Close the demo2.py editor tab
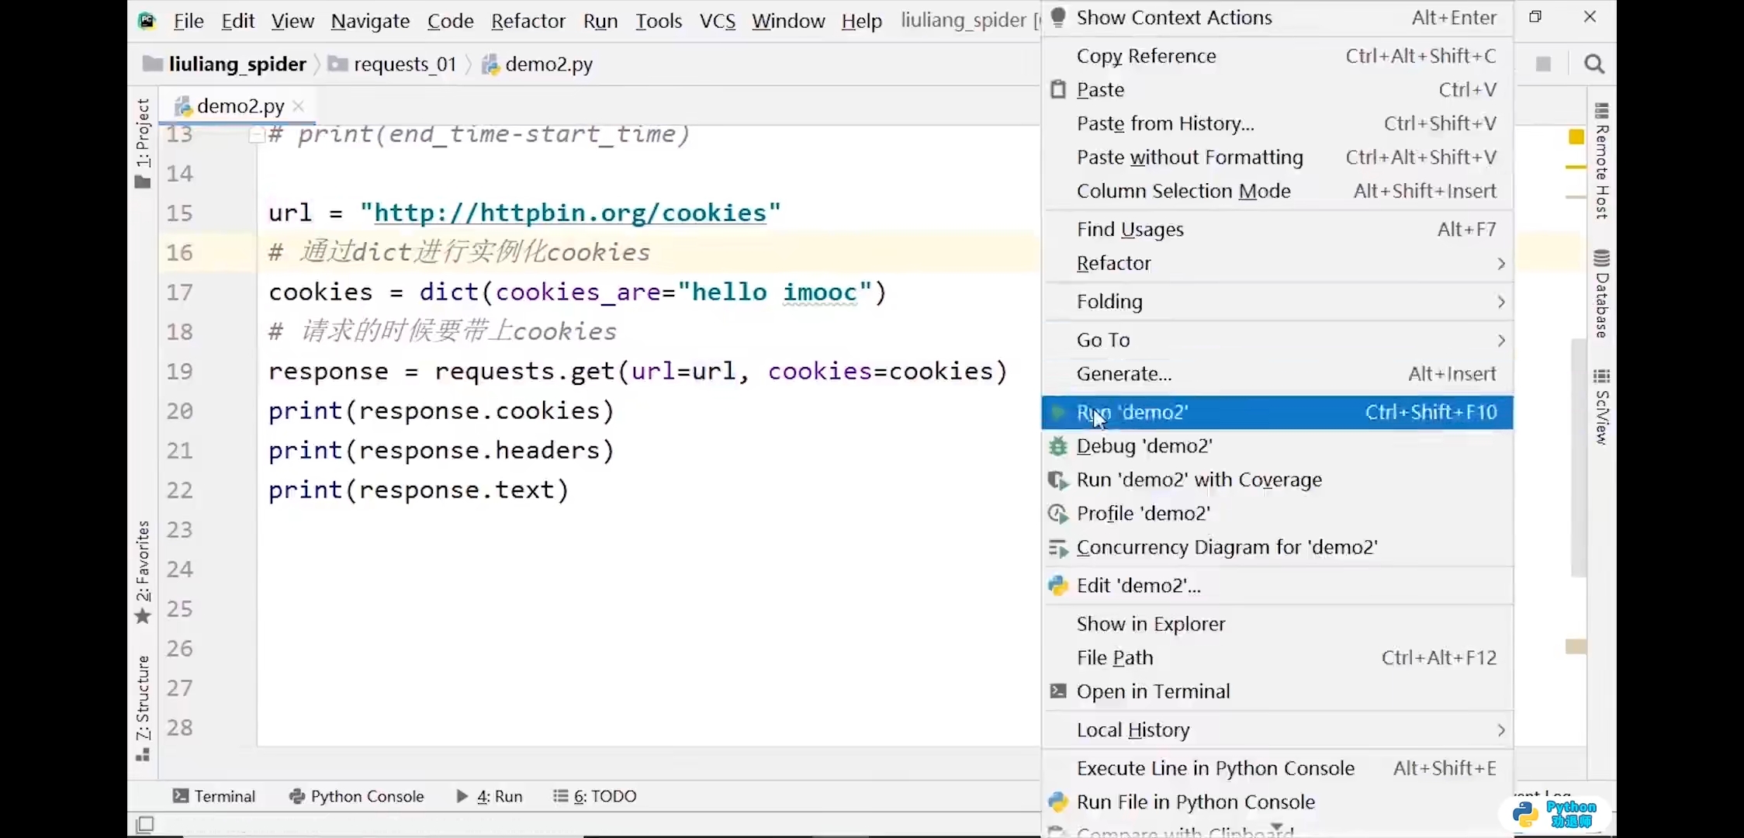The width and height of the screenshot is (1744, 838). point(299,106)
